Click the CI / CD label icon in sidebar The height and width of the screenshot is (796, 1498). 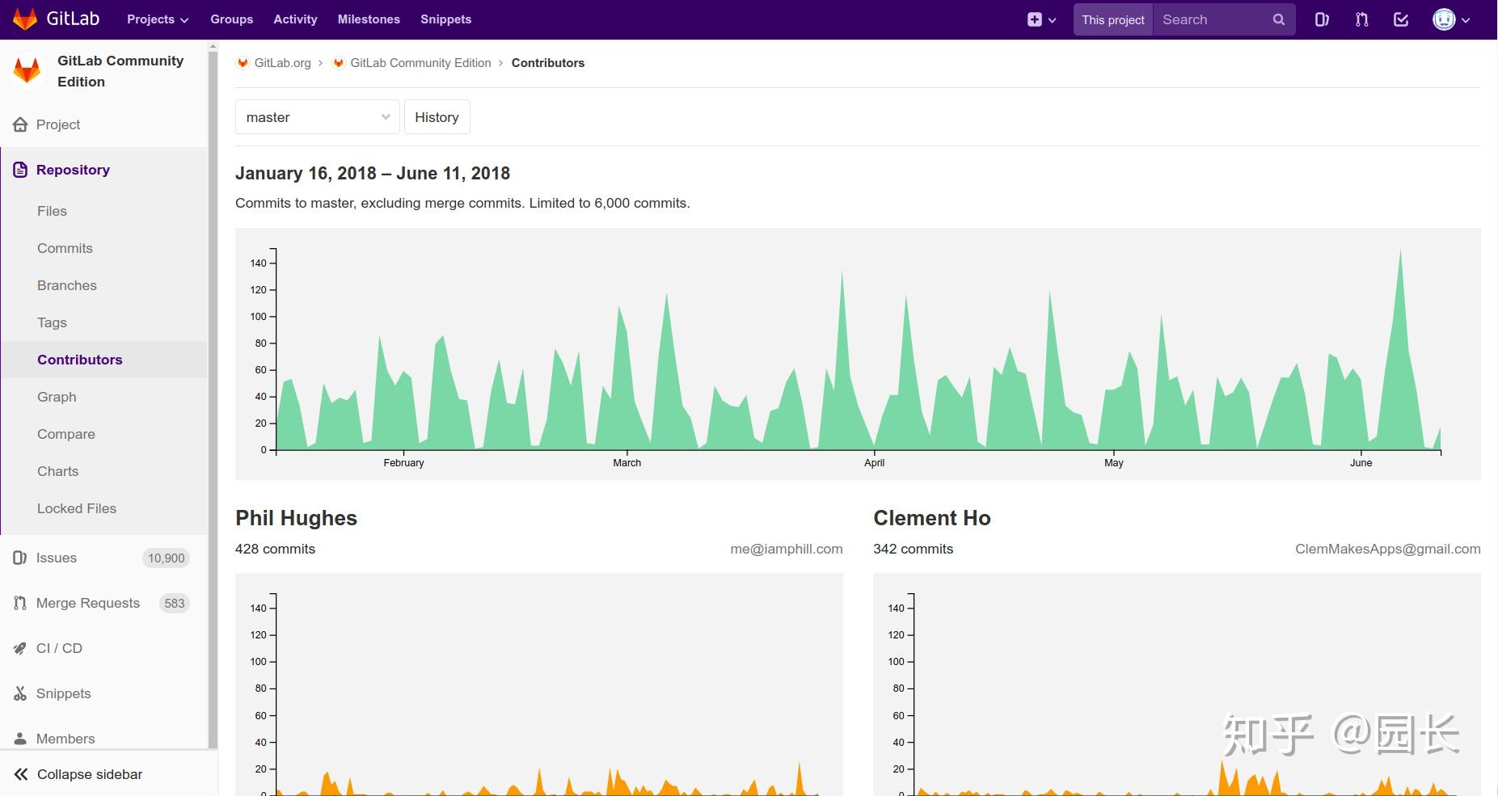(x=20, y=648)
